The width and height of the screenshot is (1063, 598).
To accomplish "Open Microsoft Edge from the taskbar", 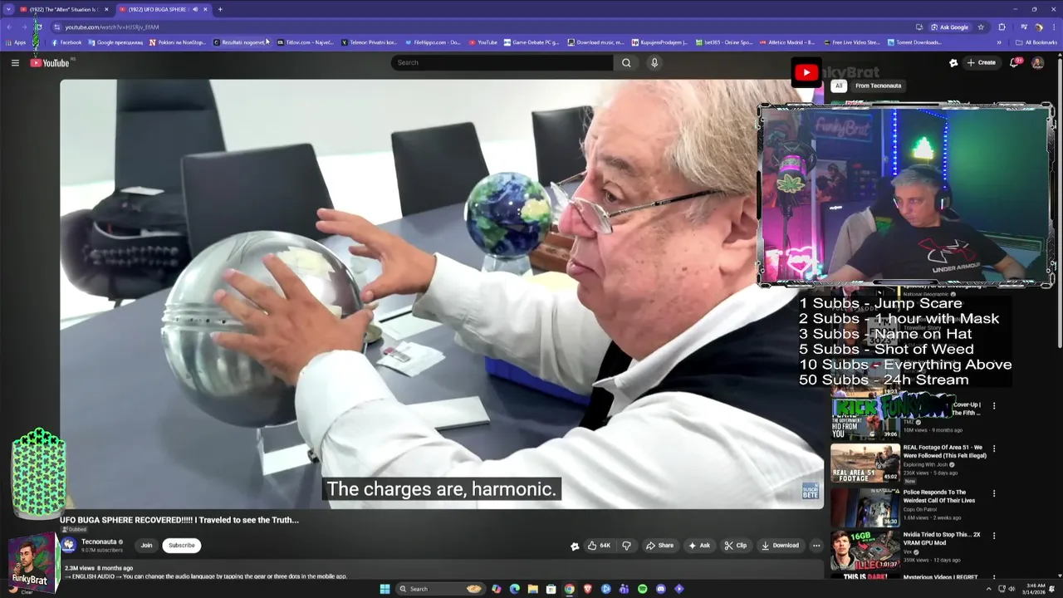I will point(514,589).
